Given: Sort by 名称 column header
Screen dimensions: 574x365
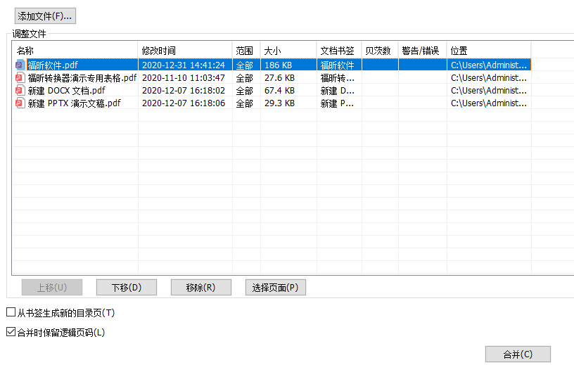Looking at the screenshot, I should pos(75,51).
